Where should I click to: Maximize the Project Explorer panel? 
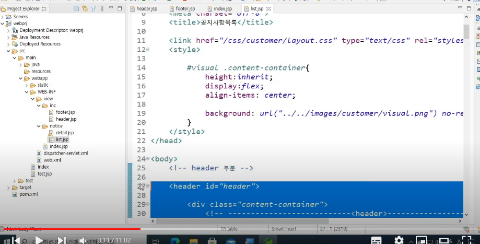click(x=120, y=8)
